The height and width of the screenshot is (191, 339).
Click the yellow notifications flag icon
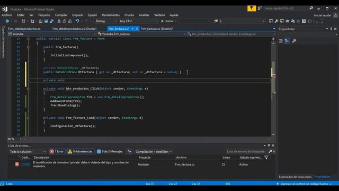[x=252, y=8]
